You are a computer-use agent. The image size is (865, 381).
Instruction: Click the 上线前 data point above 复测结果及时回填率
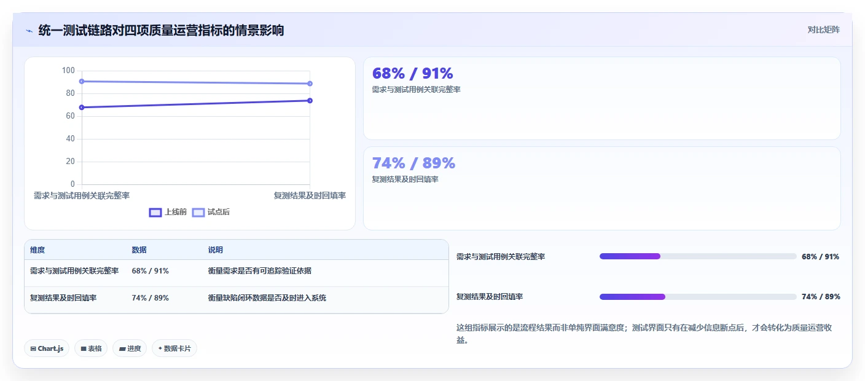click(x=310, y=100)
